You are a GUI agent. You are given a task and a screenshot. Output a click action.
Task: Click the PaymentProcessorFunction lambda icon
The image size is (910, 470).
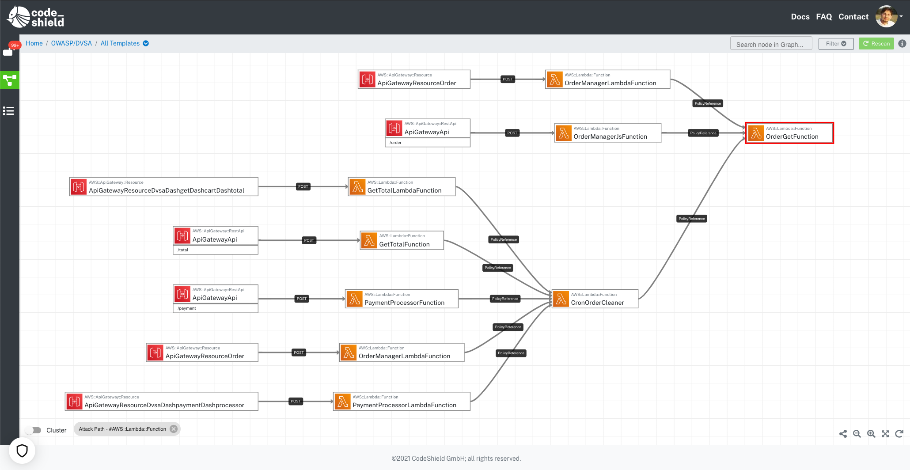click(x=355, y=299)
